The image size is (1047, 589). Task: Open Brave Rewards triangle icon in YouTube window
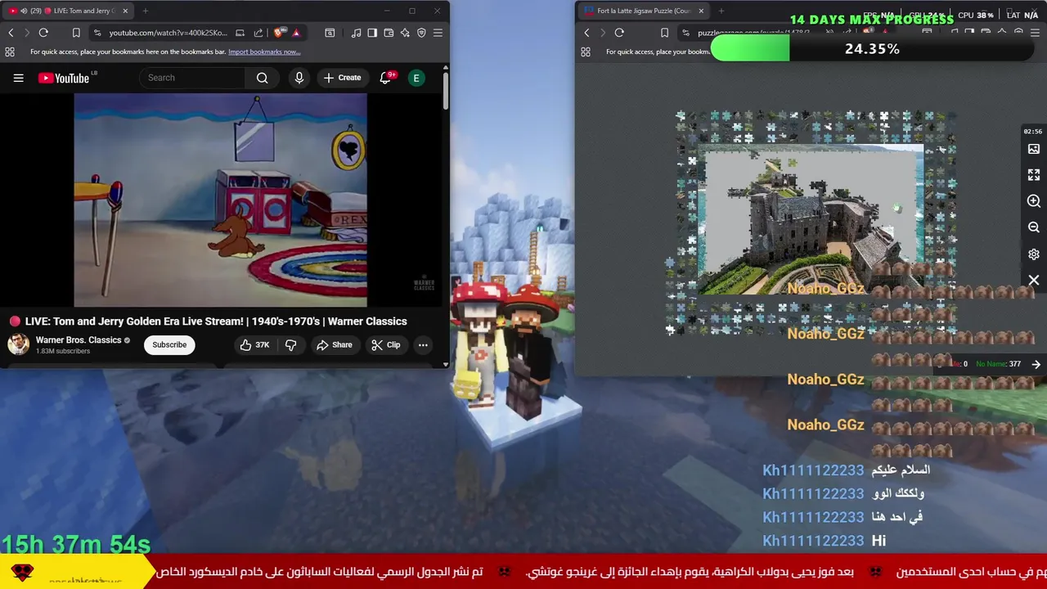pos(296,33)
